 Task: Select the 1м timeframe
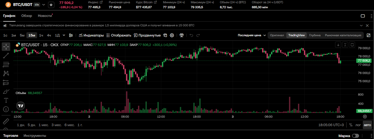[x=13, y=35]
